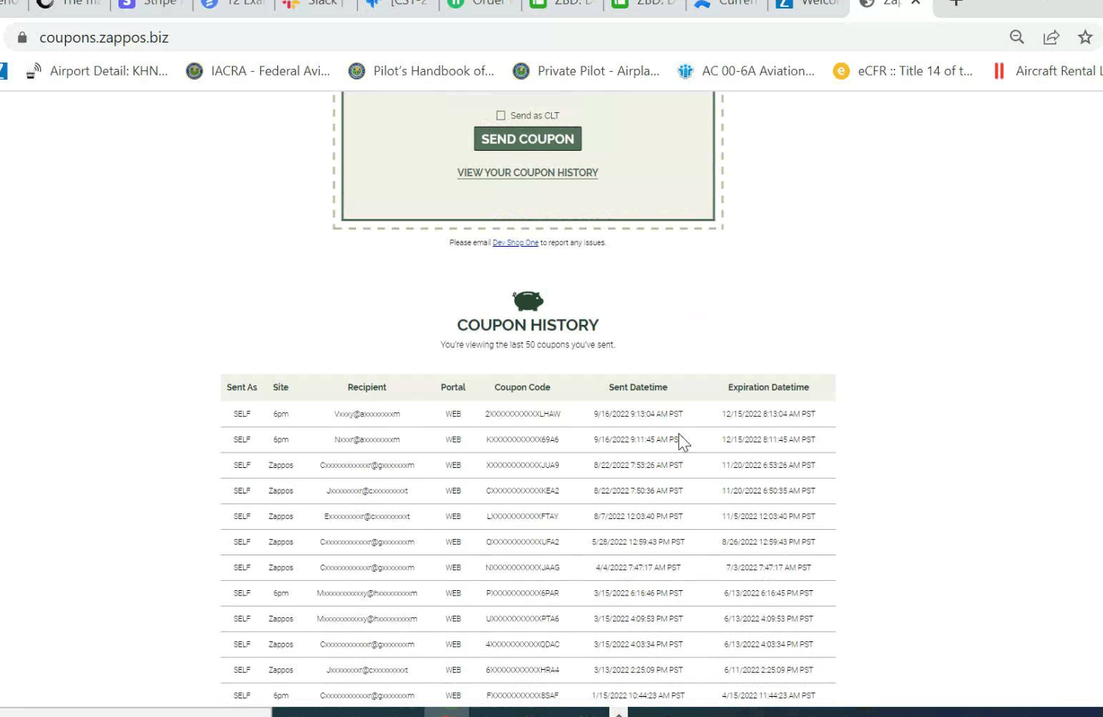Open the View Your Coupon History link
The image size is (1103, 717).
[x=528, y=172]
